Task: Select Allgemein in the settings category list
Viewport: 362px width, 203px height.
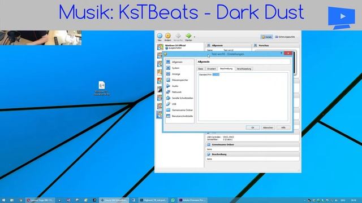Action: click(180, 62)
